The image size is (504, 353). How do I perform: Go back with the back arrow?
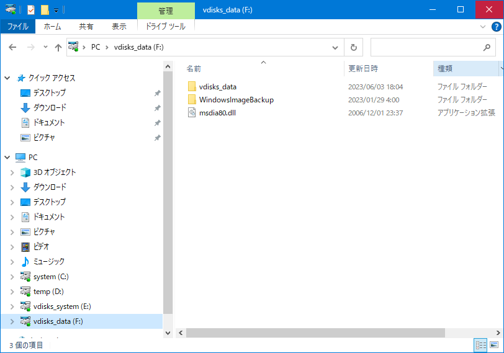12,47
